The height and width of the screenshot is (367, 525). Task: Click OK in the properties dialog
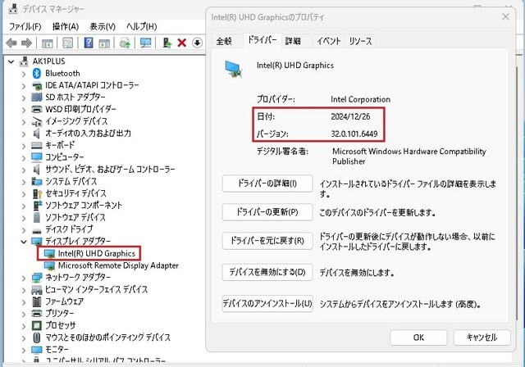pos(418,338)
